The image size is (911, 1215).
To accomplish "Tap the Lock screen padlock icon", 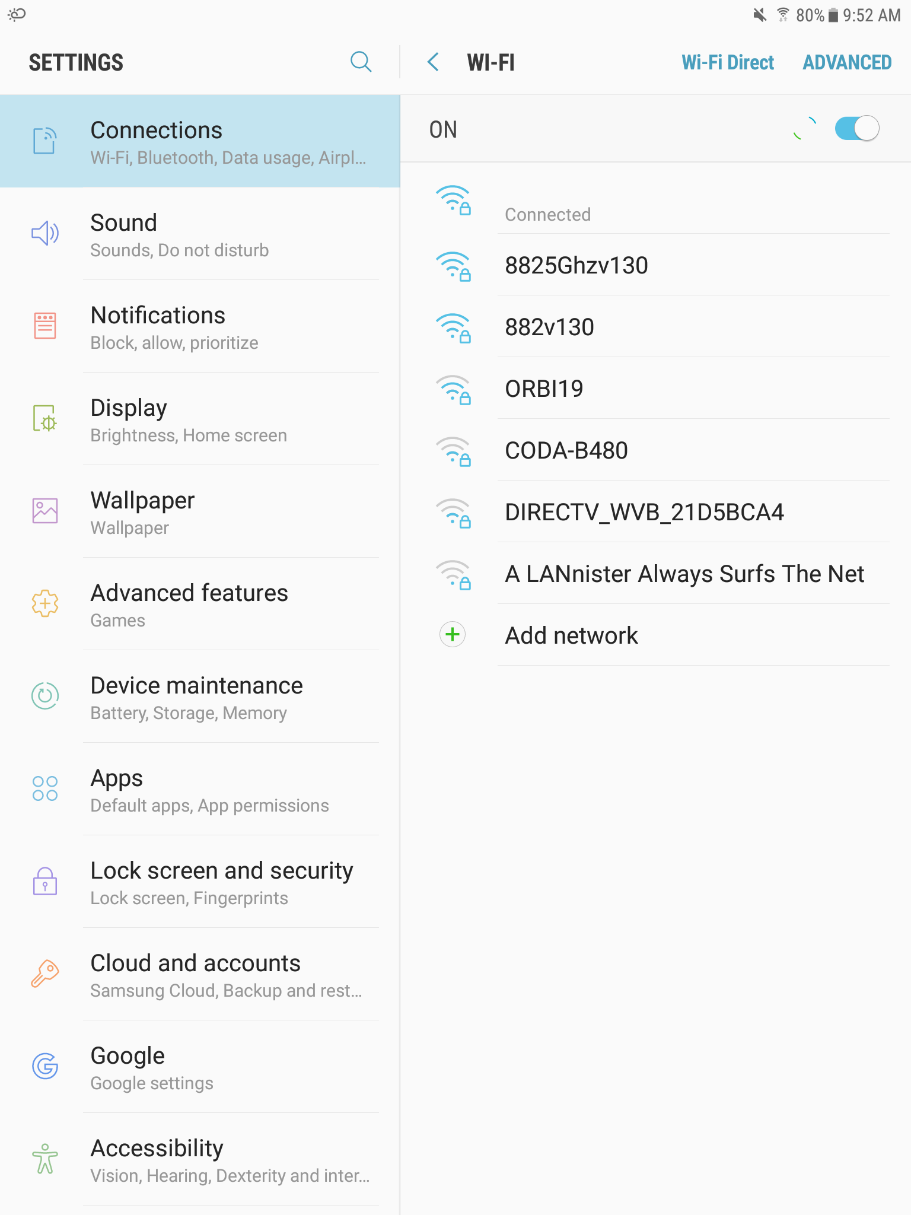I will 45,881.
